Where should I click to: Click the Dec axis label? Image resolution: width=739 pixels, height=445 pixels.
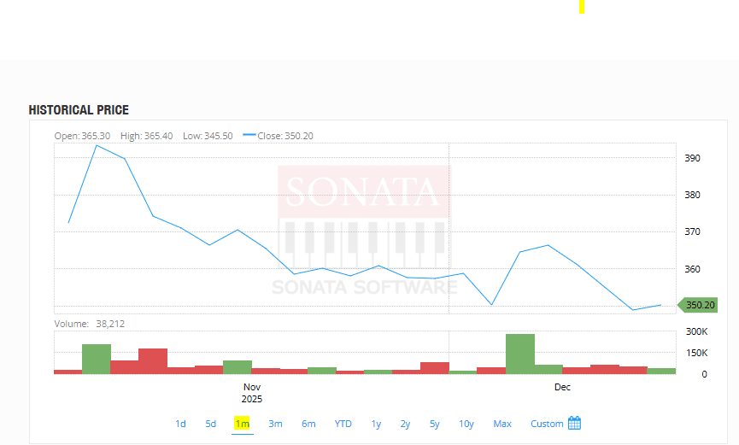[562, 387]
